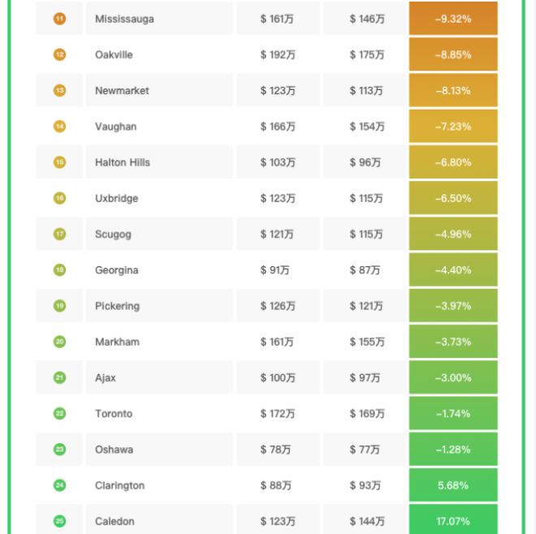Image resolution: width=536 pixels, height=534 pixels.
Task: Open the Markham city entry
Action: (x=117, y=342)
